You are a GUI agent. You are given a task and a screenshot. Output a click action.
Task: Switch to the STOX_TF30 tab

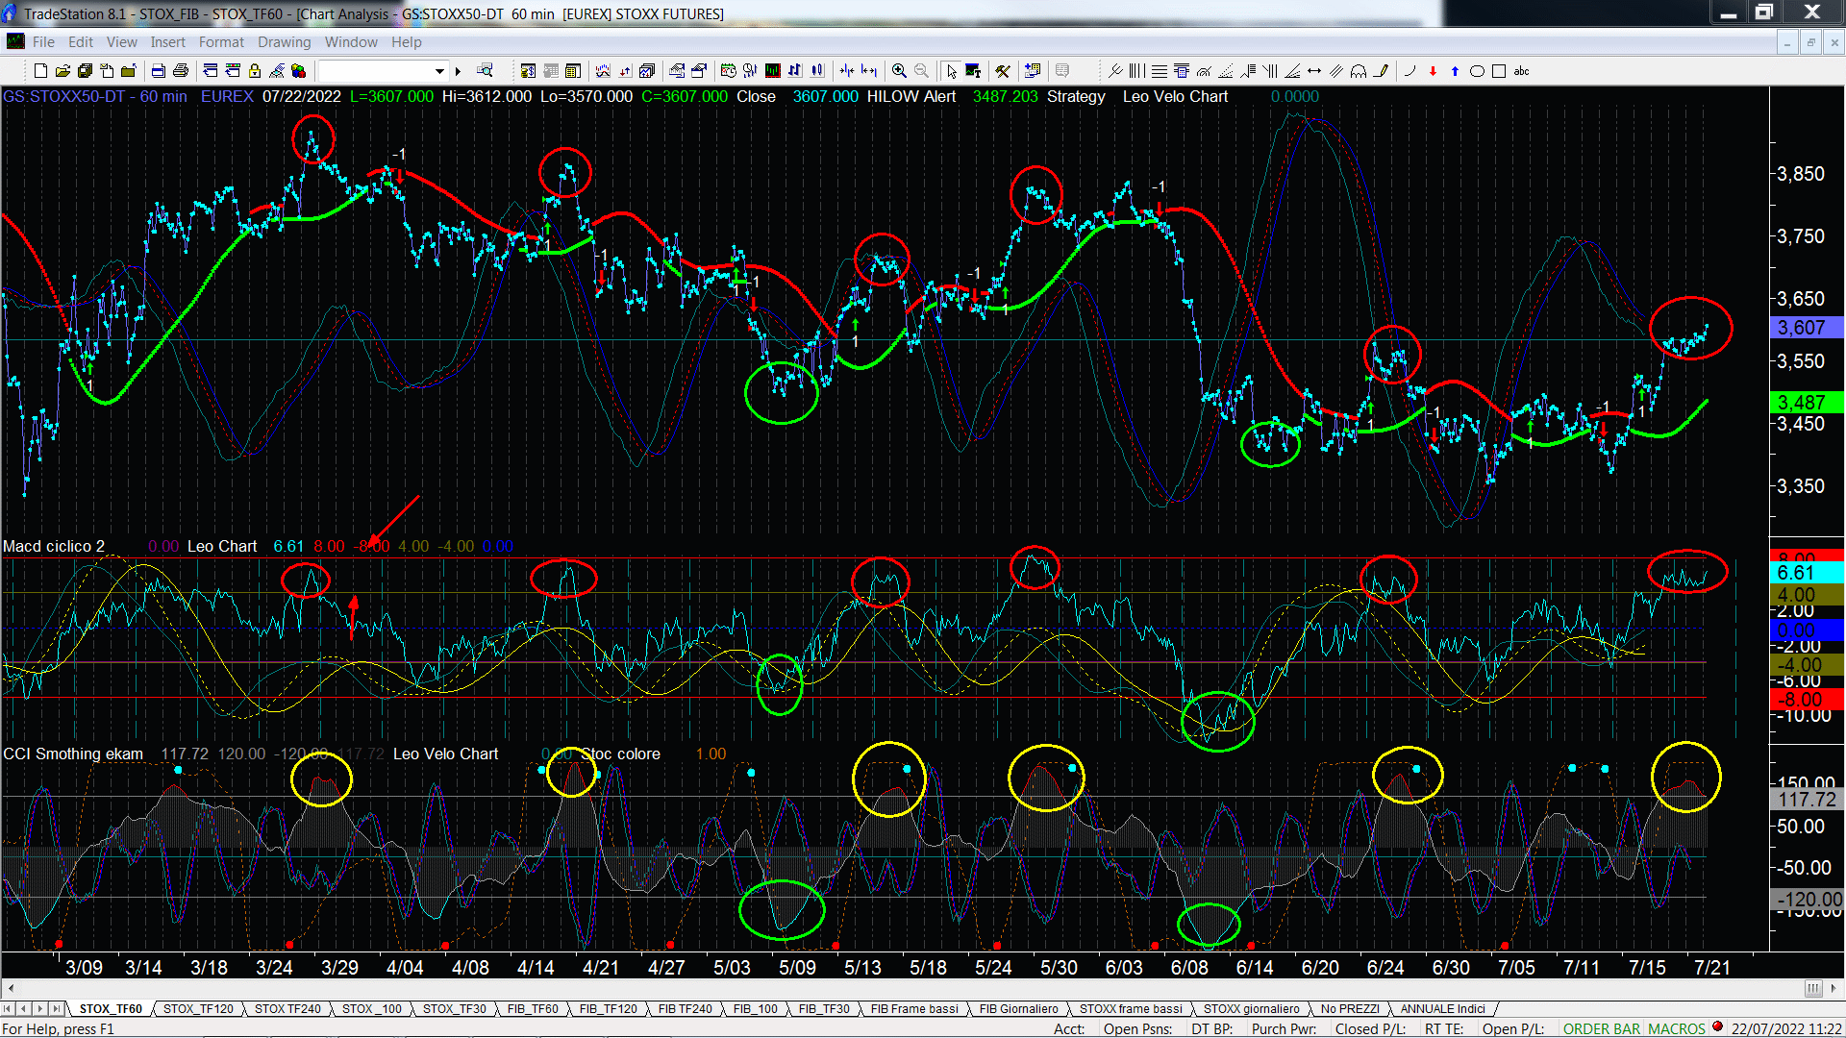[x=455, y=1009]
